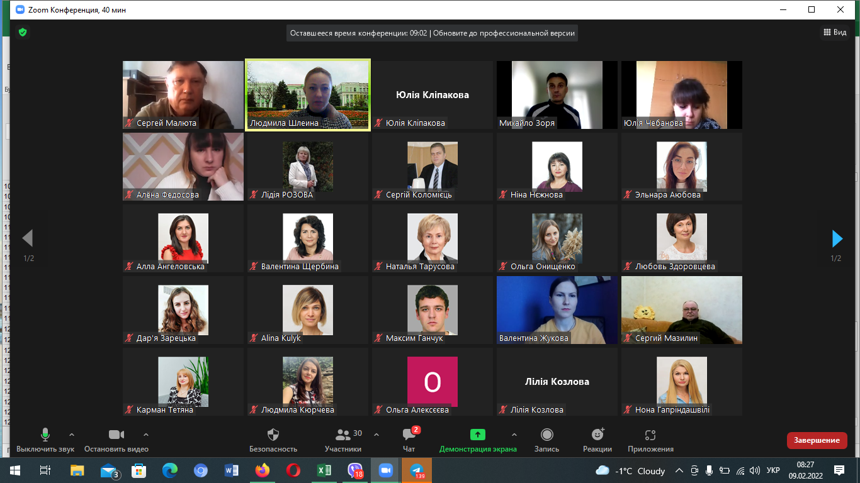Click Сергій Коломієць participant name label

point(419,195)
